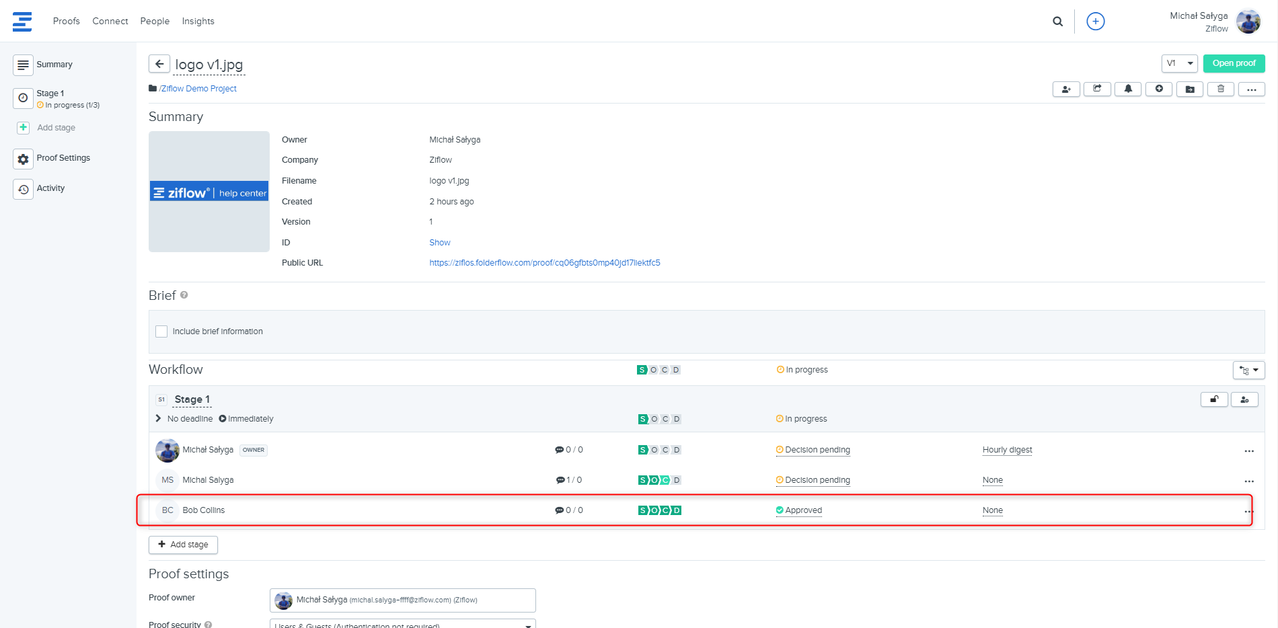Click the Stage 1 heading in workflow
Viewport: 1278px width, 628px height.
tap(192, 399)
